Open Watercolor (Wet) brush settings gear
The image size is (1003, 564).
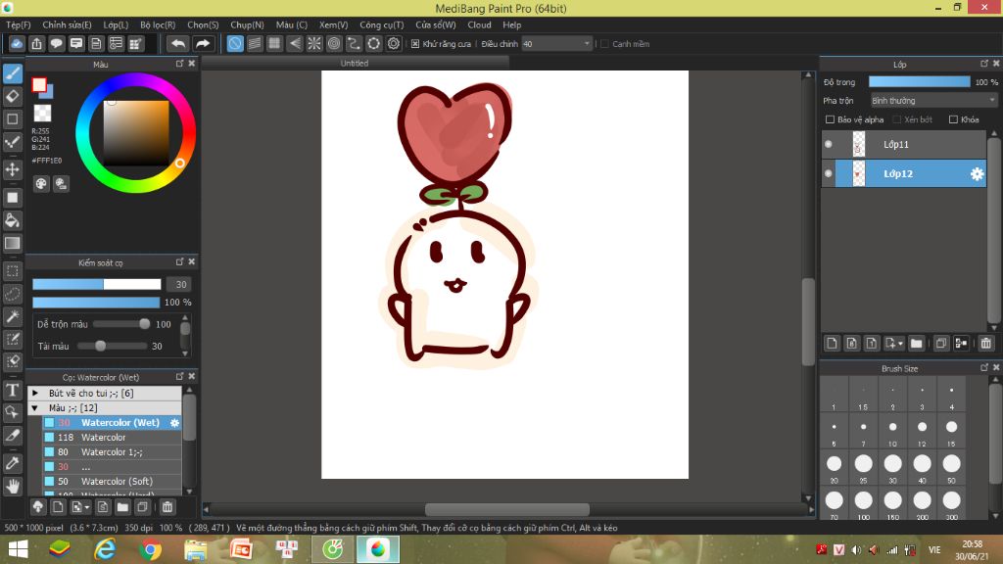(174, 423)
